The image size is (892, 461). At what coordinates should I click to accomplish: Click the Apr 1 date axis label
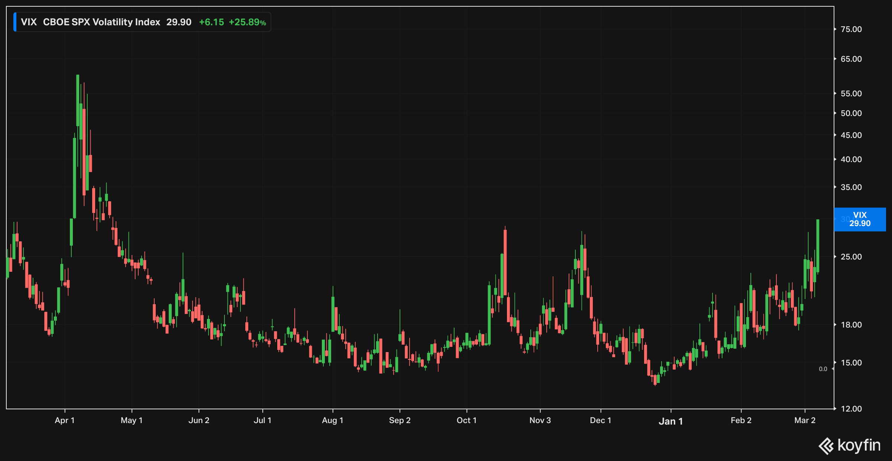click(x=65, y=420)
